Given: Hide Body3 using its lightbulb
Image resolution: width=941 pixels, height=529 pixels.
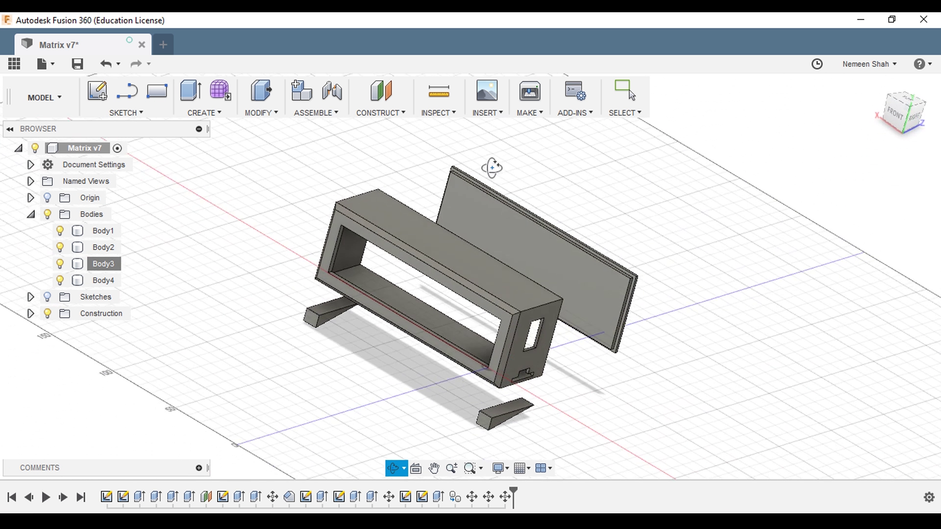Looking at the screenshot, I should [60, 264].
